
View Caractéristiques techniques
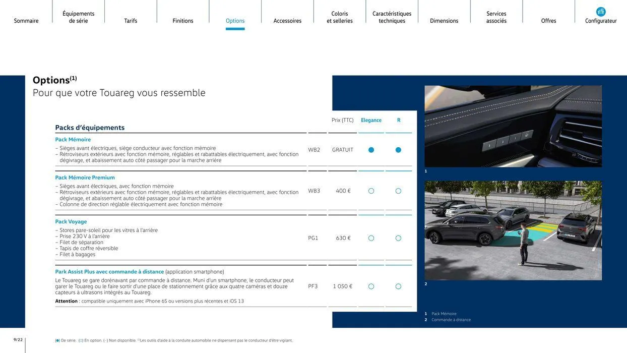click(392, 16)
